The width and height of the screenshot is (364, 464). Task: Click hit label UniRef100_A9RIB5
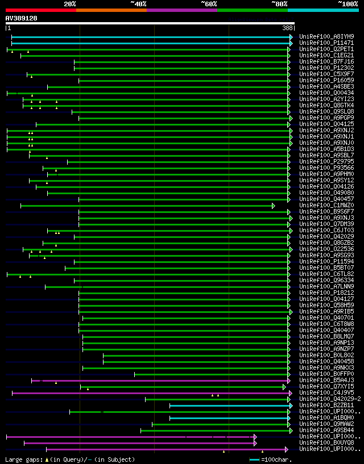coord(326,311)
